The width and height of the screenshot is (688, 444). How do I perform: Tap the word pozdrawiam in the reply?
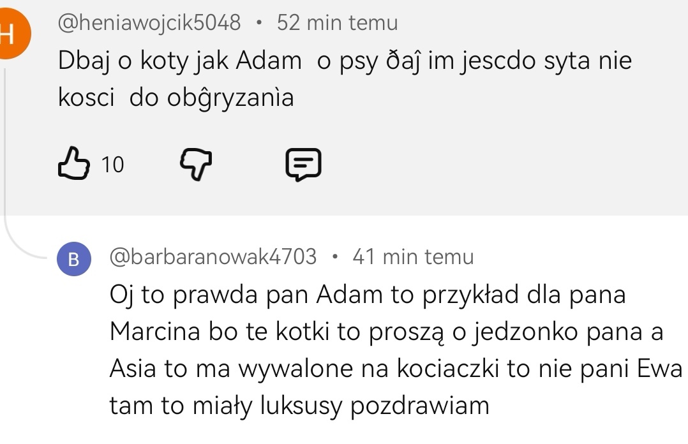pos(419,406)
